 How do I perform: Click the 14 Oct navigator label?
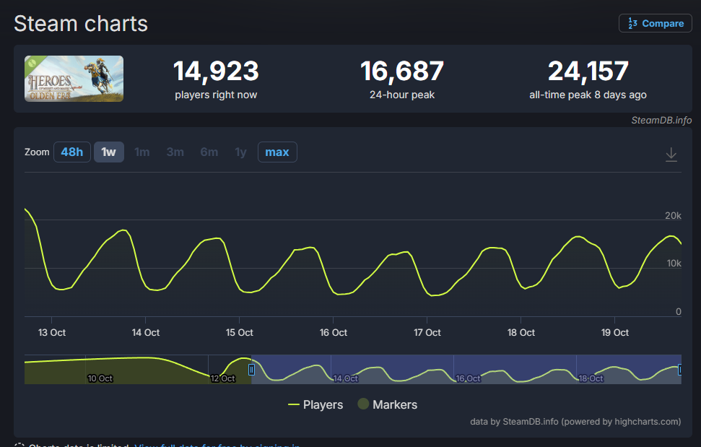[x=346, y=378]
